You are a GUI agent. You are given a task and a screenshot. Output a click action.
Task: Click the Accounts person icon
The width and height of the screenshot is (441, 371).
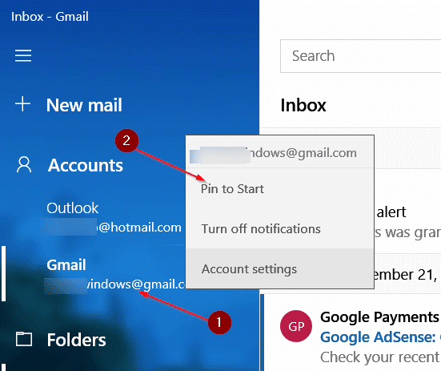point(24,165)
